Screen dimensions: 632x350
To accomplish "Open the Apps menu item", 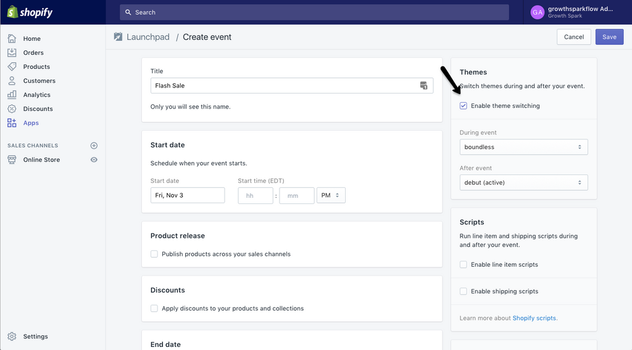I will [x=31, y=123].
